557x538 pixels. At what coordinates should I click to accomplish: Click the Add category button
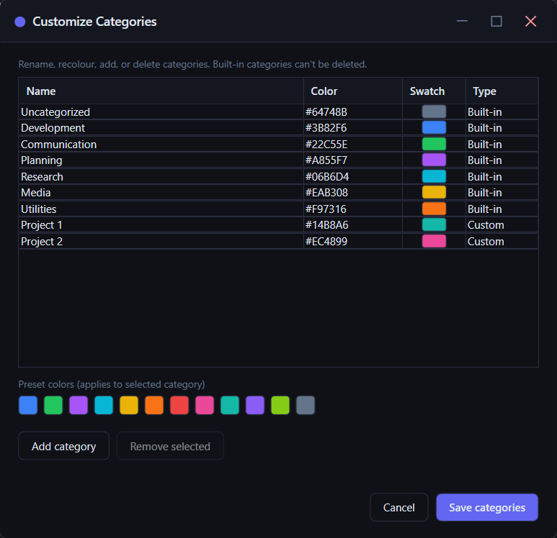pyautogui.click(x=64, y=446)
